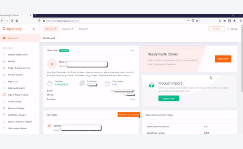
Task: Open Import List page
Action: (x=13, y=81)
